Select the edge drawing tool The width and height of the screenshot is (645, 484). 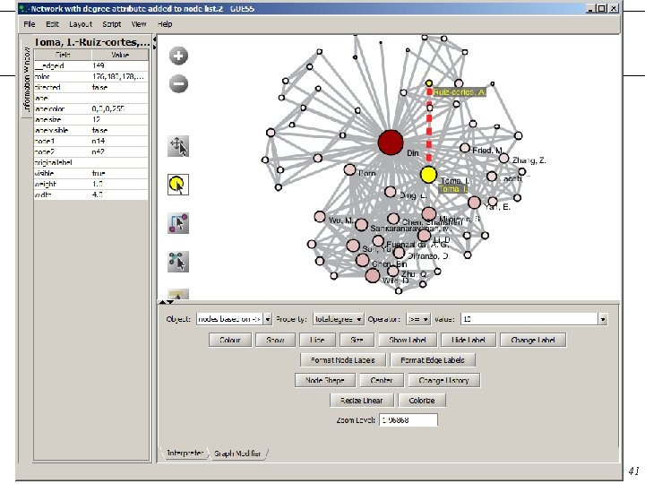pos(178,223)
